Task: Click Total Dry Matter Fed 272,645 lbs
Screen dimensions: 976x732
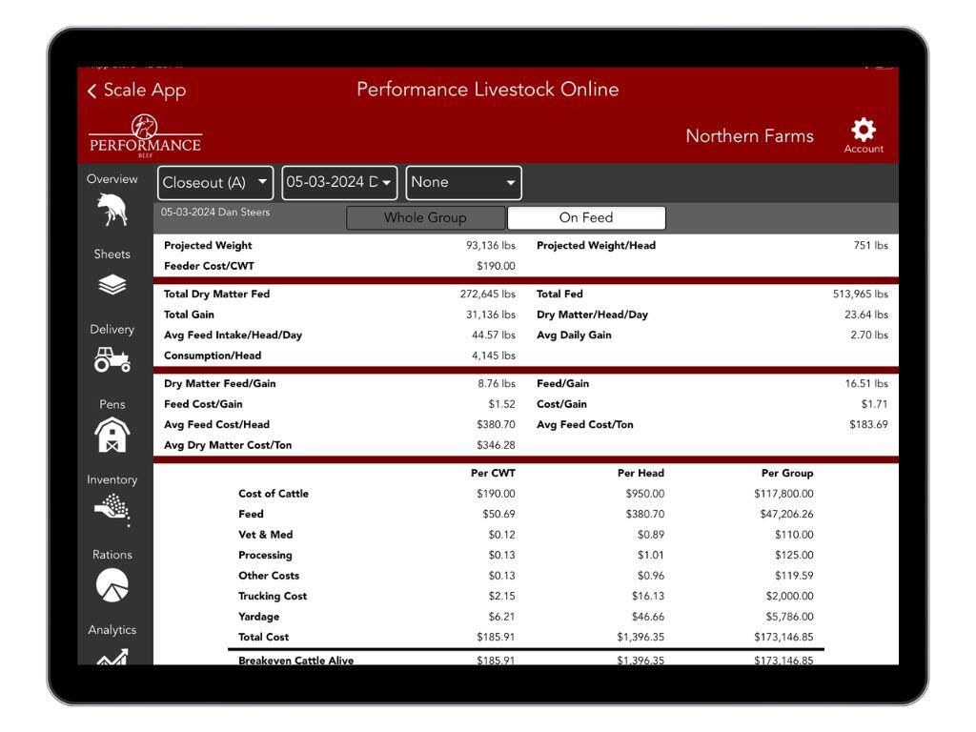Action: point(487,294)
